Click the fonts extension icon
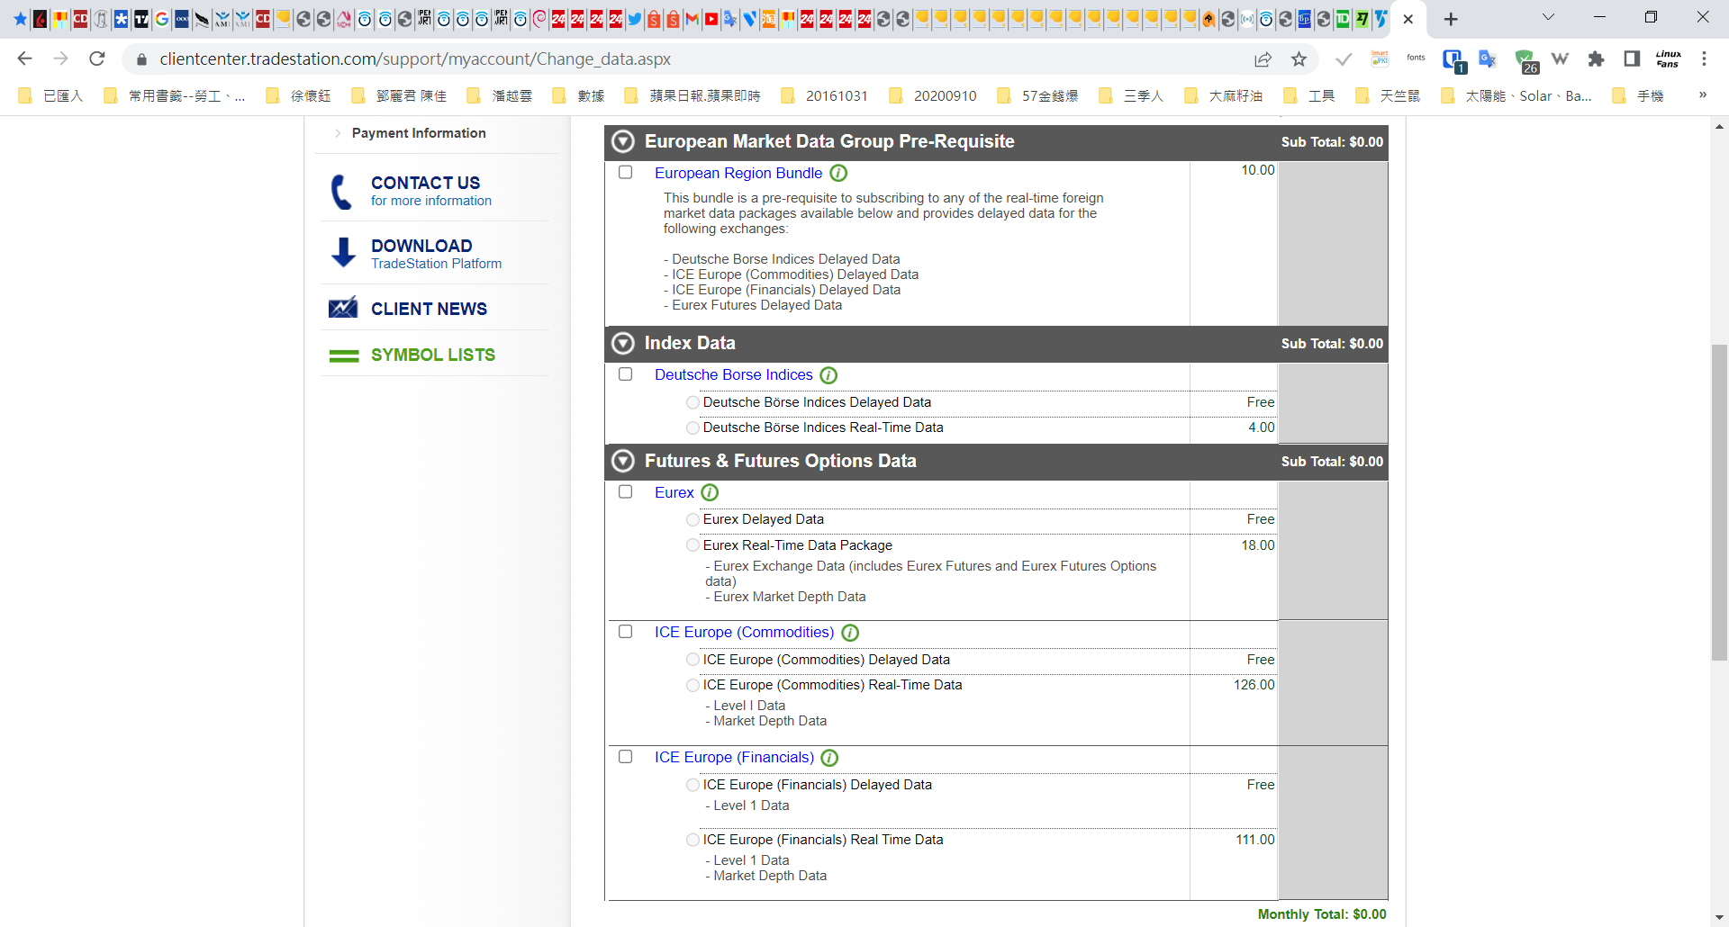Screen dimensions: 1729x927 click(1416, 58)
